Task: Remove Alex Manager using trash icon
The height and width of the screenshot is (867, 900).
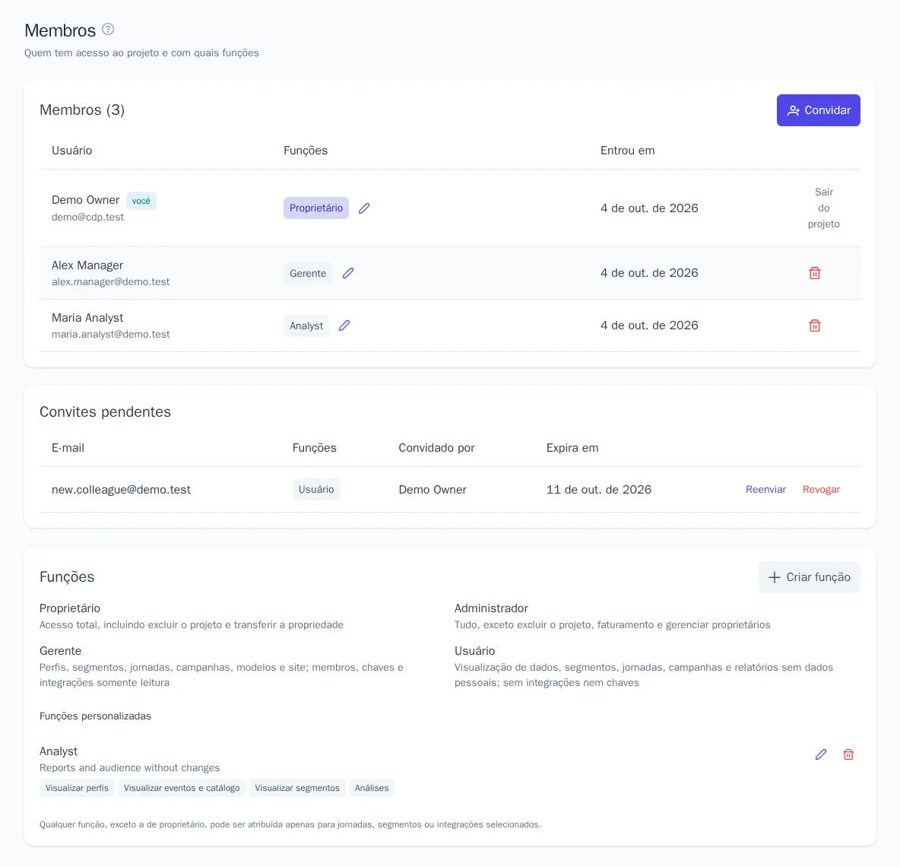Action: 814,273
